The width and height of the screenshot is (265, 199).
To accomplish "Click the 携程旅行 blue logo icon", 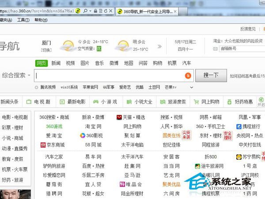I will pyautogui.click(x=239, y=126).
